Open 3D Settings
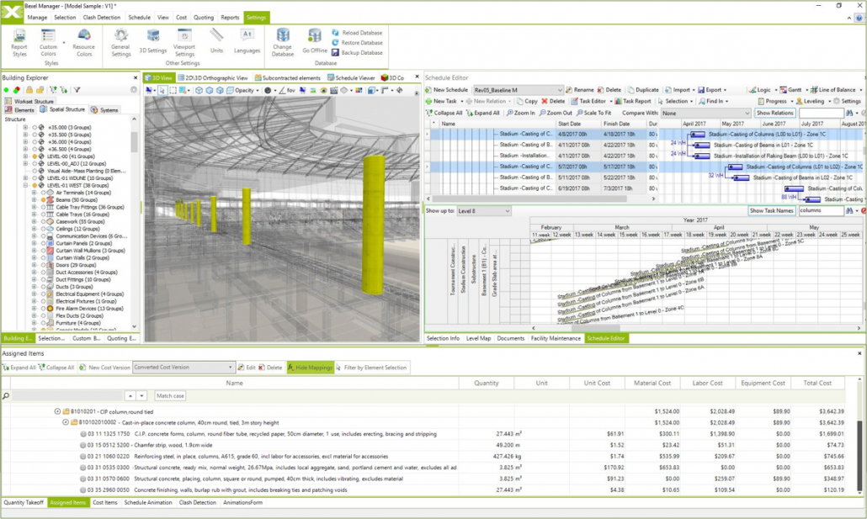867x519 pixels. tap(152, 40)
